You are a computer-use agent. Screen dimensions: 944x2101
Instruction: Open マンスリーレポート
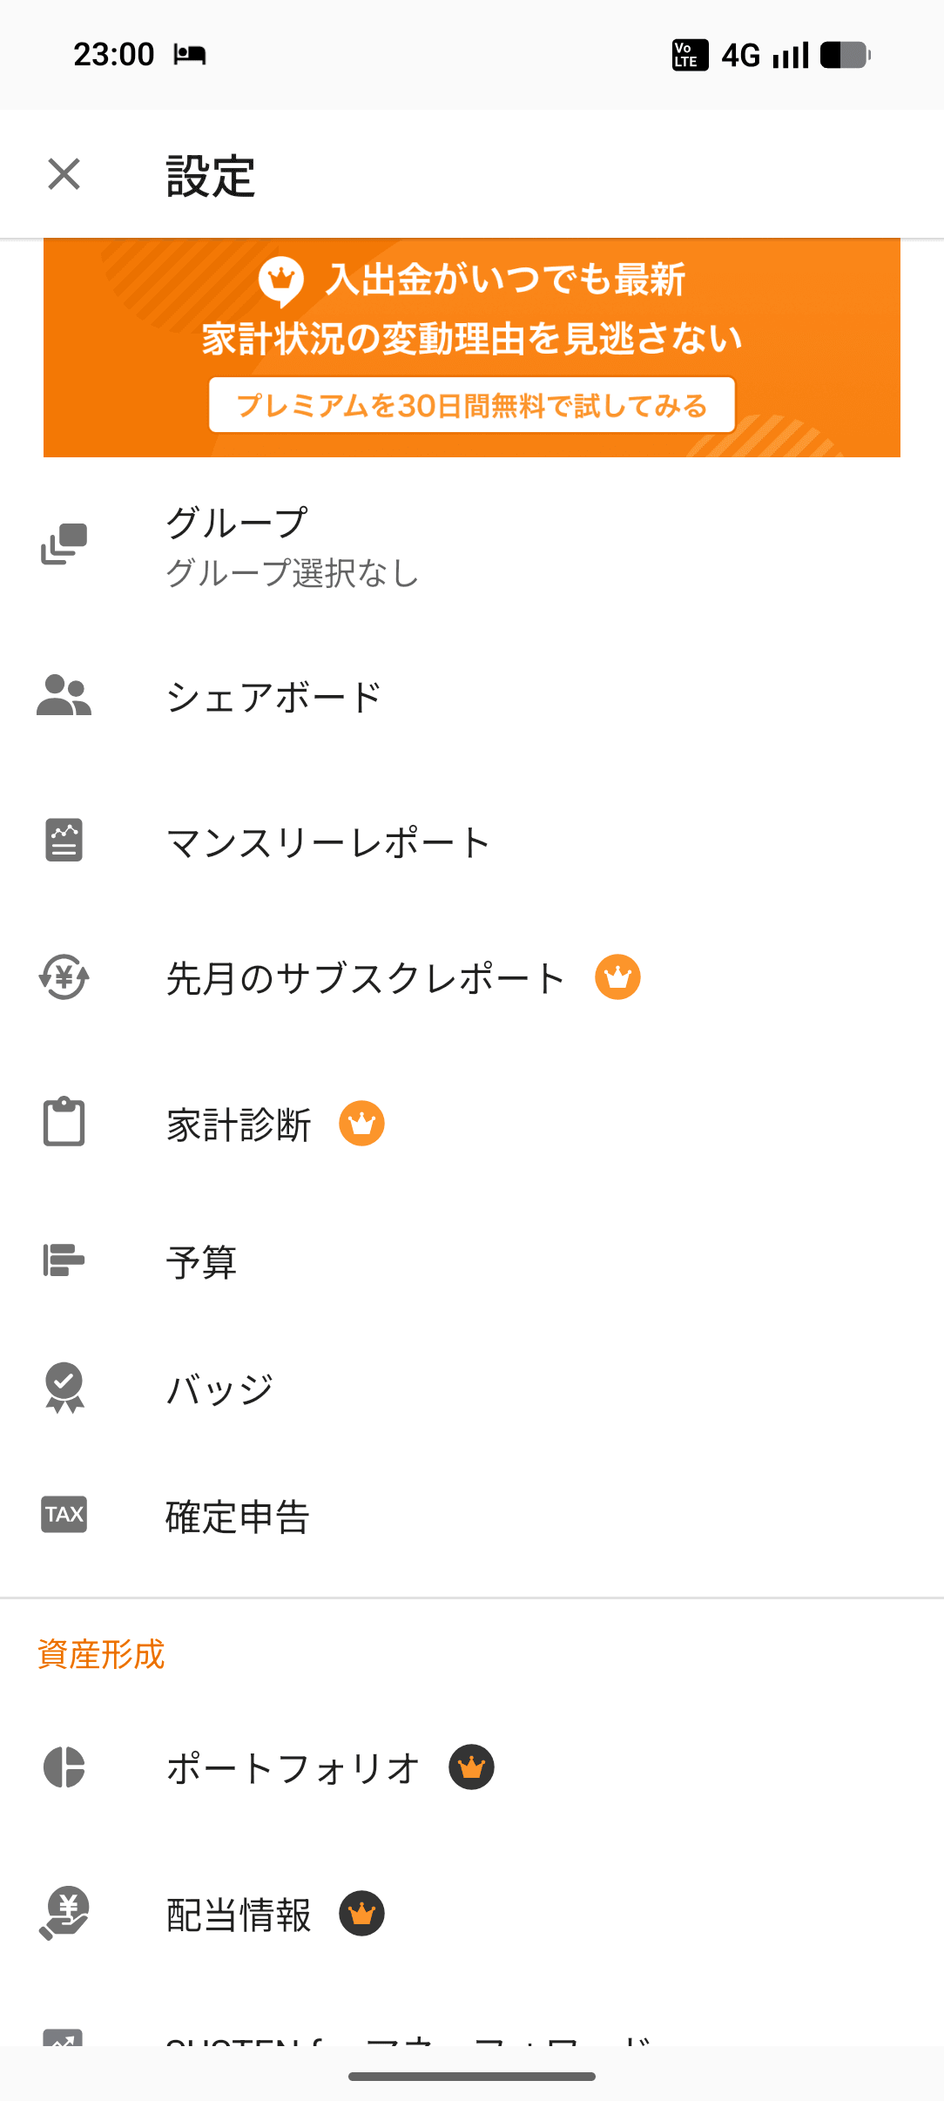click(328, 843)
